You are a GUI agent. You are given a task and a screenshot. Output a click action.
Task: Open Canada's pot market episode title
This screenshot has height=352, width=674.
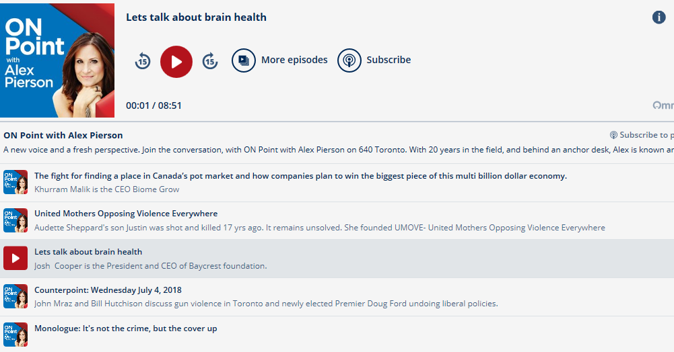click(300, 176)
